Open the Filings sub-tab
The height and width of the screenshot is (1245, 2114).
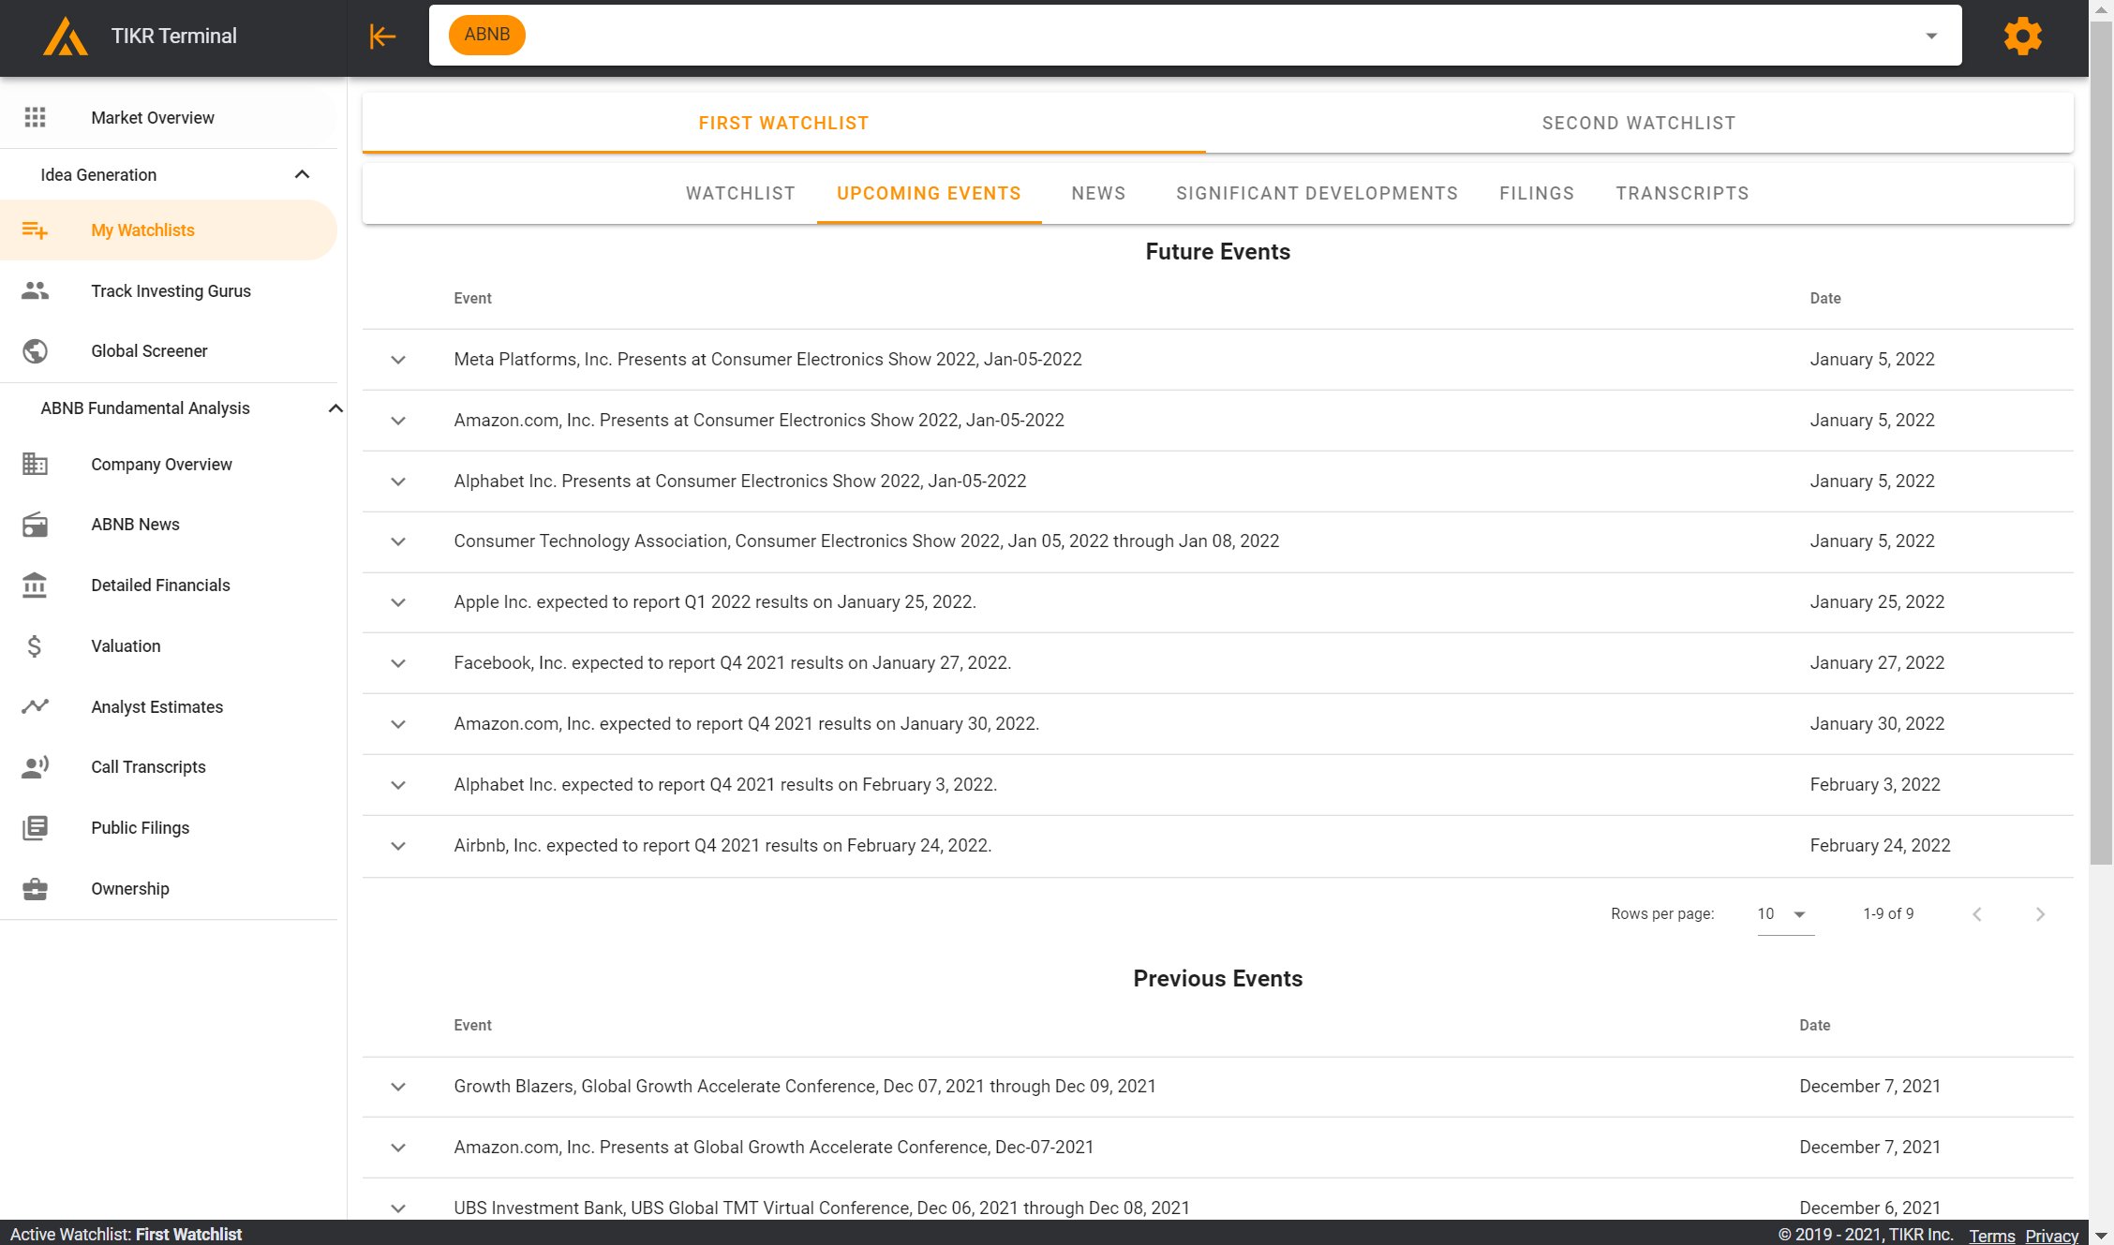(x=1537, y=194)
